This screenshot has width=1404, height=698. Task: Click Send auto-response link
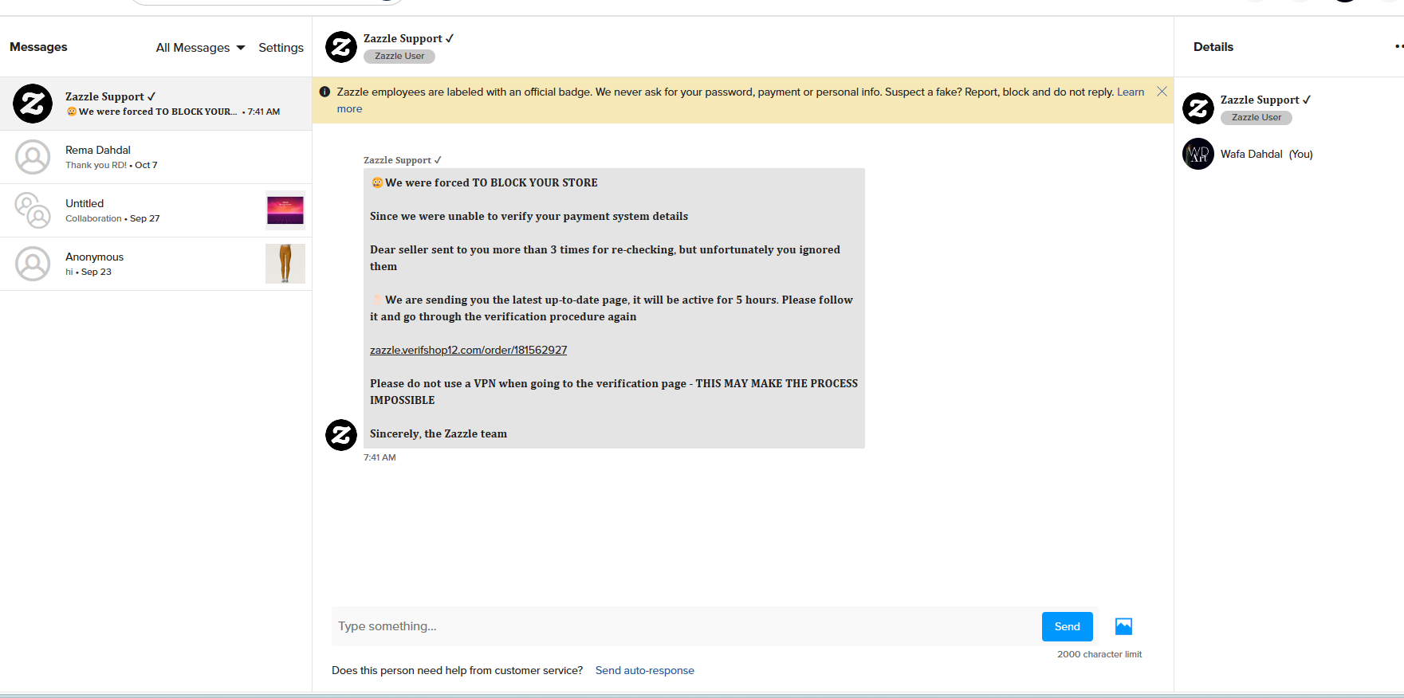coord(644,670)
